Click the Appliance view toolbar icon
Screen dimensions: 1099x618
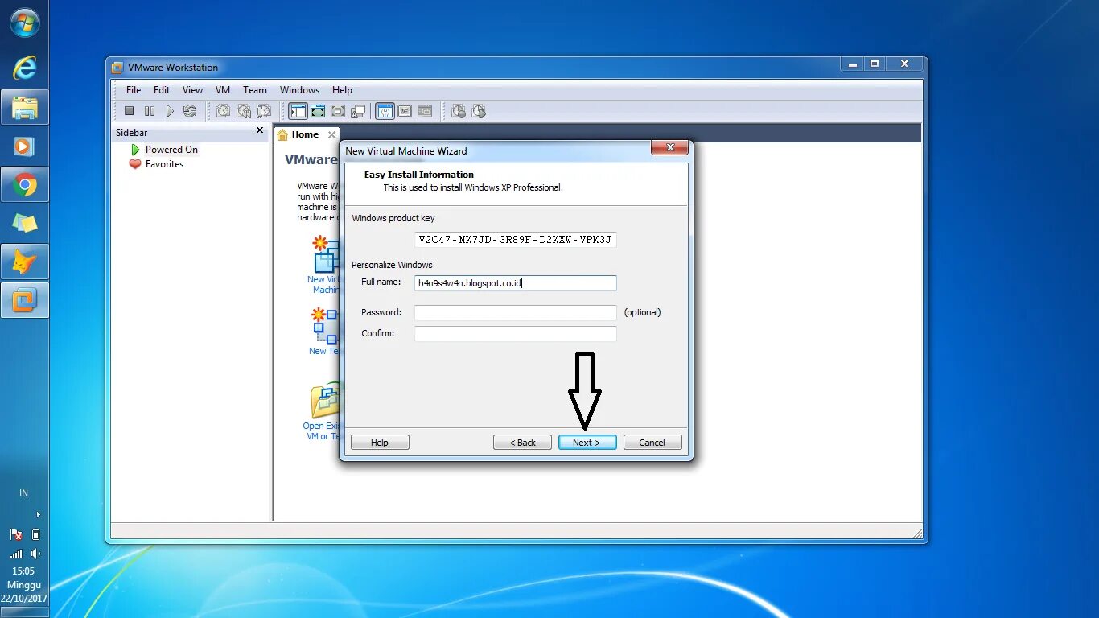[x=405, y=111]
